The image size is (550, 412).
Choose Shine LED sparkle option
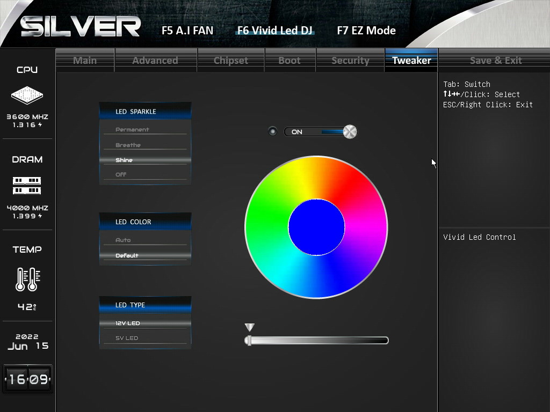coord(124,160)
